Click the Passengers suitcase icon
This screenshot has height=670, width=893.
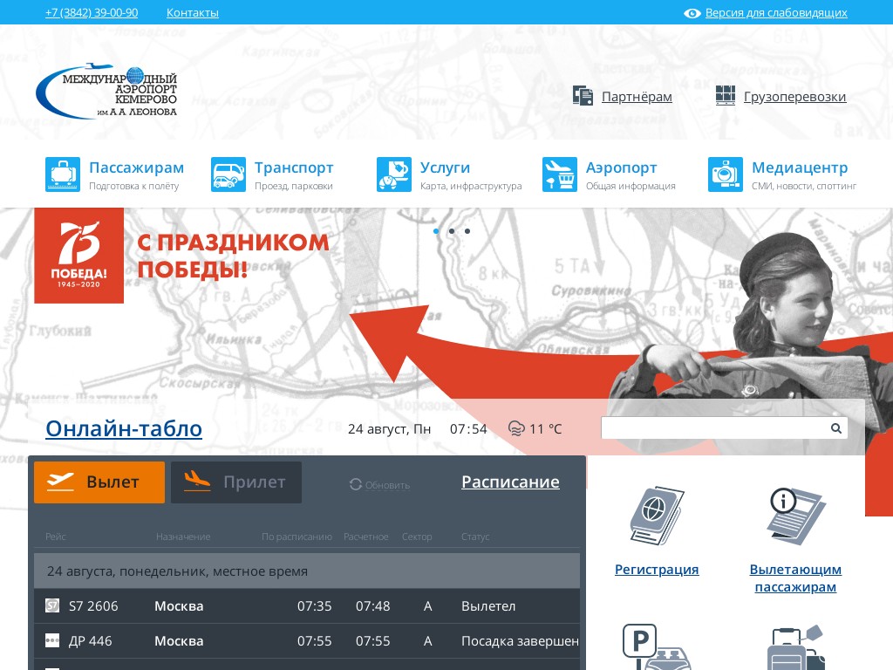tap(62, 174)
